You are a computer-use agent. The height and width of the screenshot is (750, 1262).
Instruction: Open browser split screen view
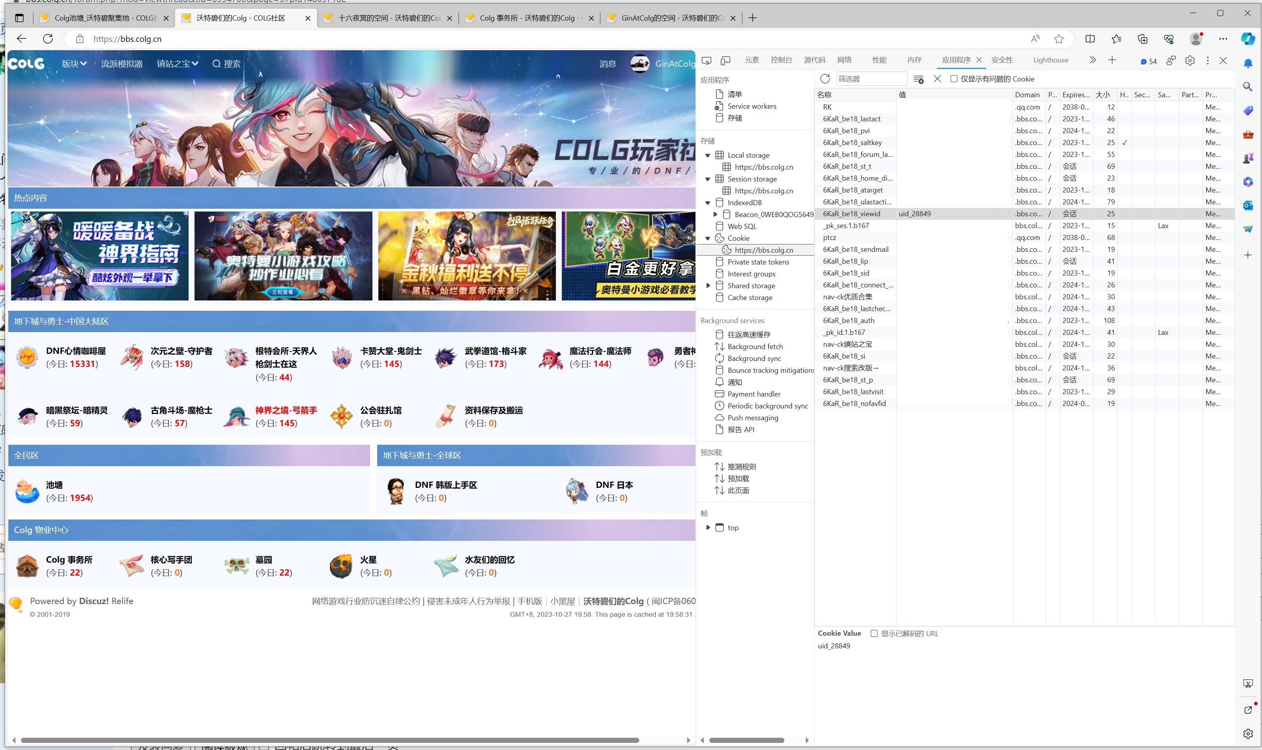coord(1090,39)
